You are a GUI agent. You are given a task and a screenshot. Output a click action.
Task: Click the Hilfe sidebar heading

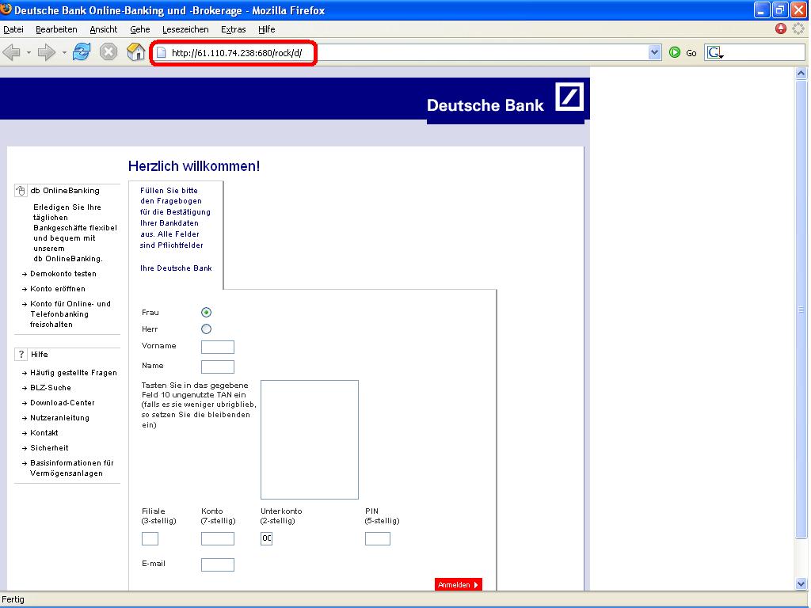click(x=40, y=354)
